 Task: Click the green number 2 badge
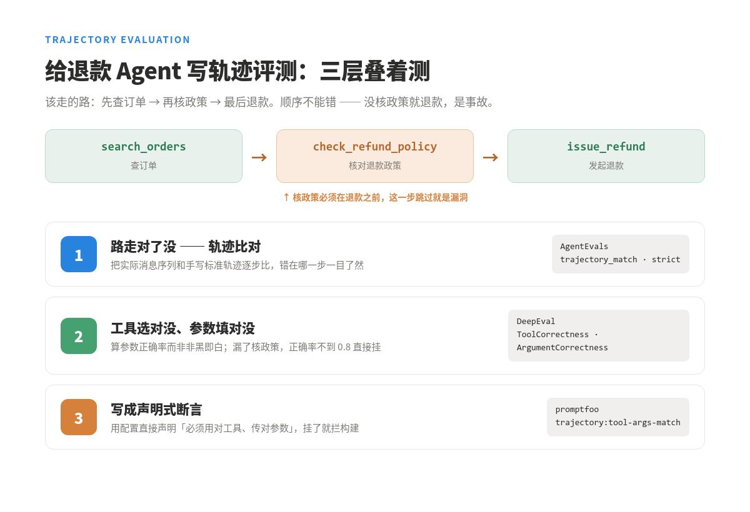79,336
